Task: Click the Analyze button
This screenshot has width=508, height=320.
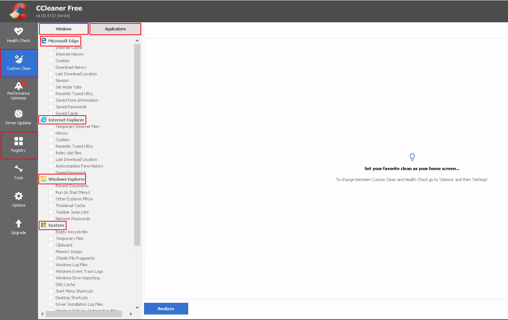Action: click(166, 309)
